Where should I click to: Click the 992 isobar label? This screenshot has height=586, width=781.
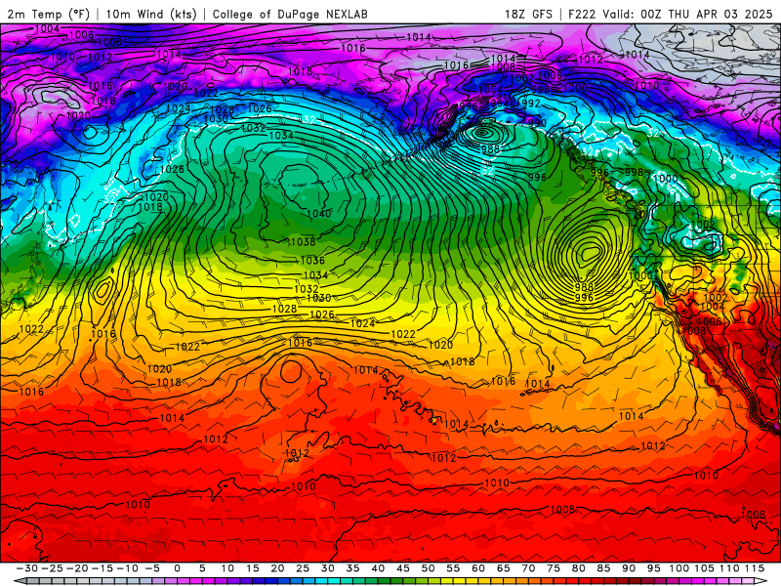click(x=530, y=104)
